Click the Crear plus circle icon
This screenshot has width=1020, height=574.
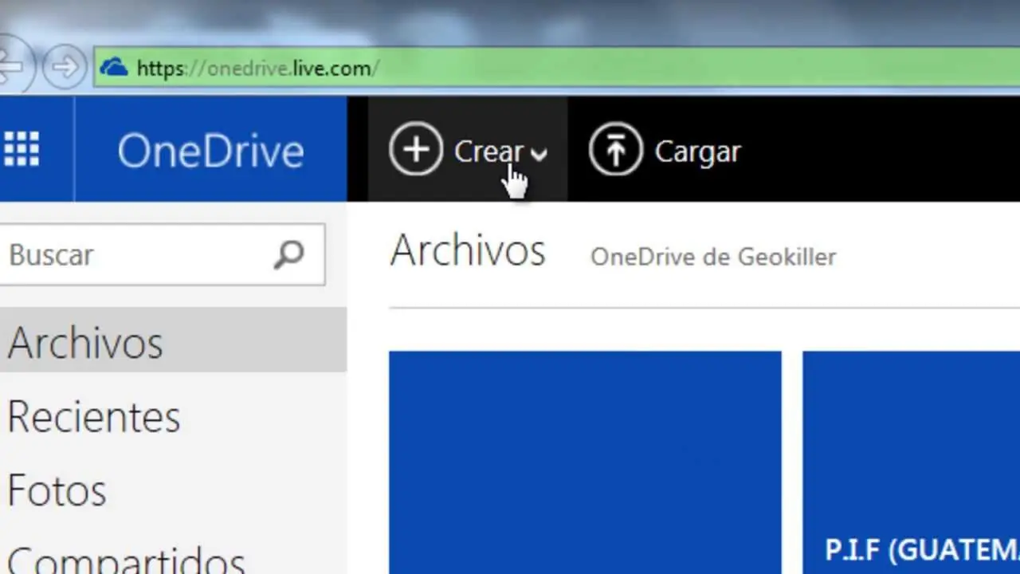[x=416, y=149]
